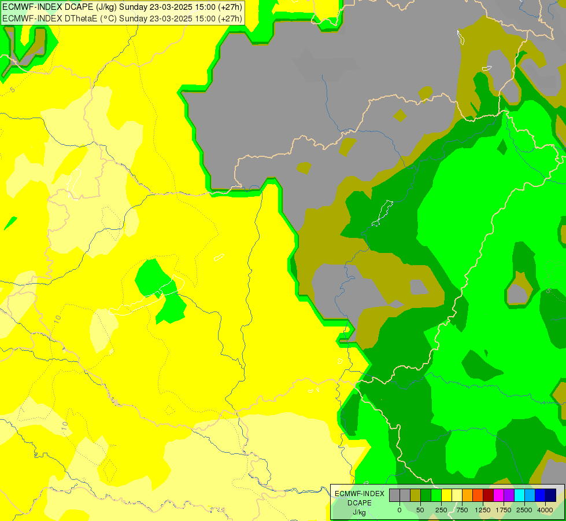Click the legend value label 250

coord(441,510)
